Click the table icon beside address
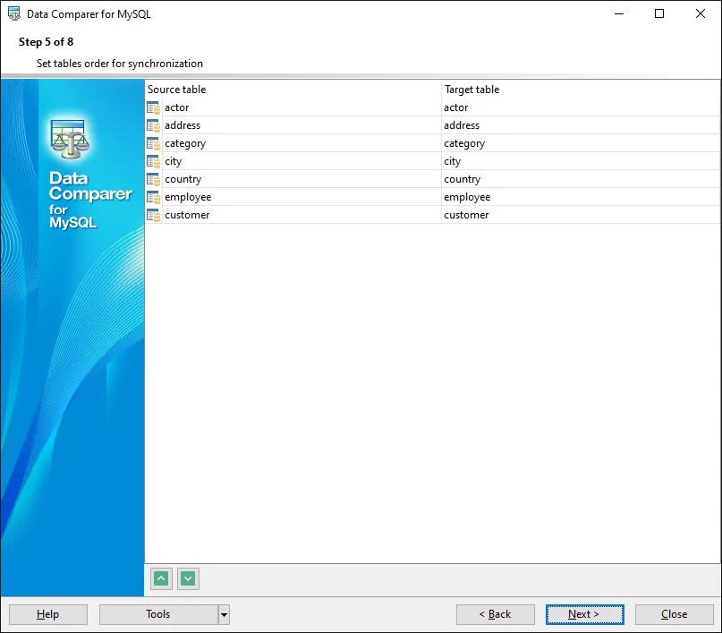The height and width of the screenshot is (633, 722). point(153,125)
